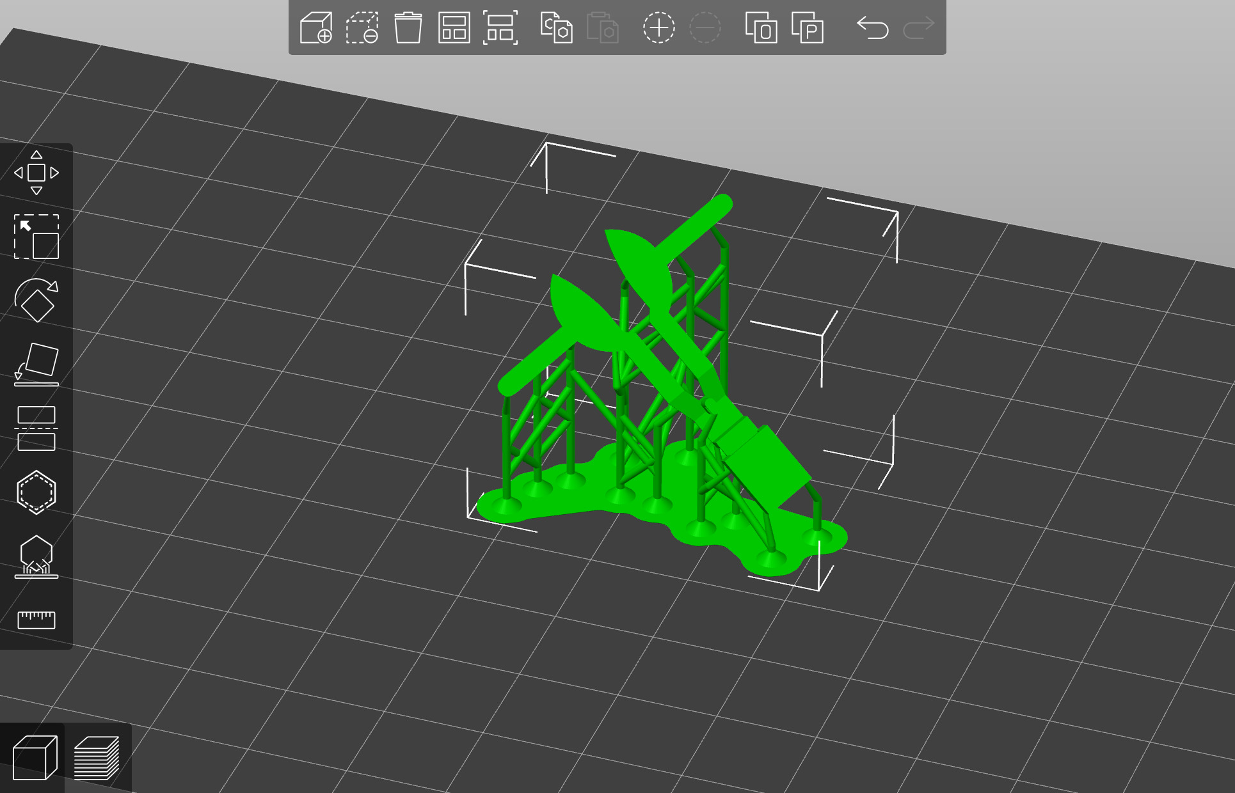Click the Remove selected model icon

(362, 28)
